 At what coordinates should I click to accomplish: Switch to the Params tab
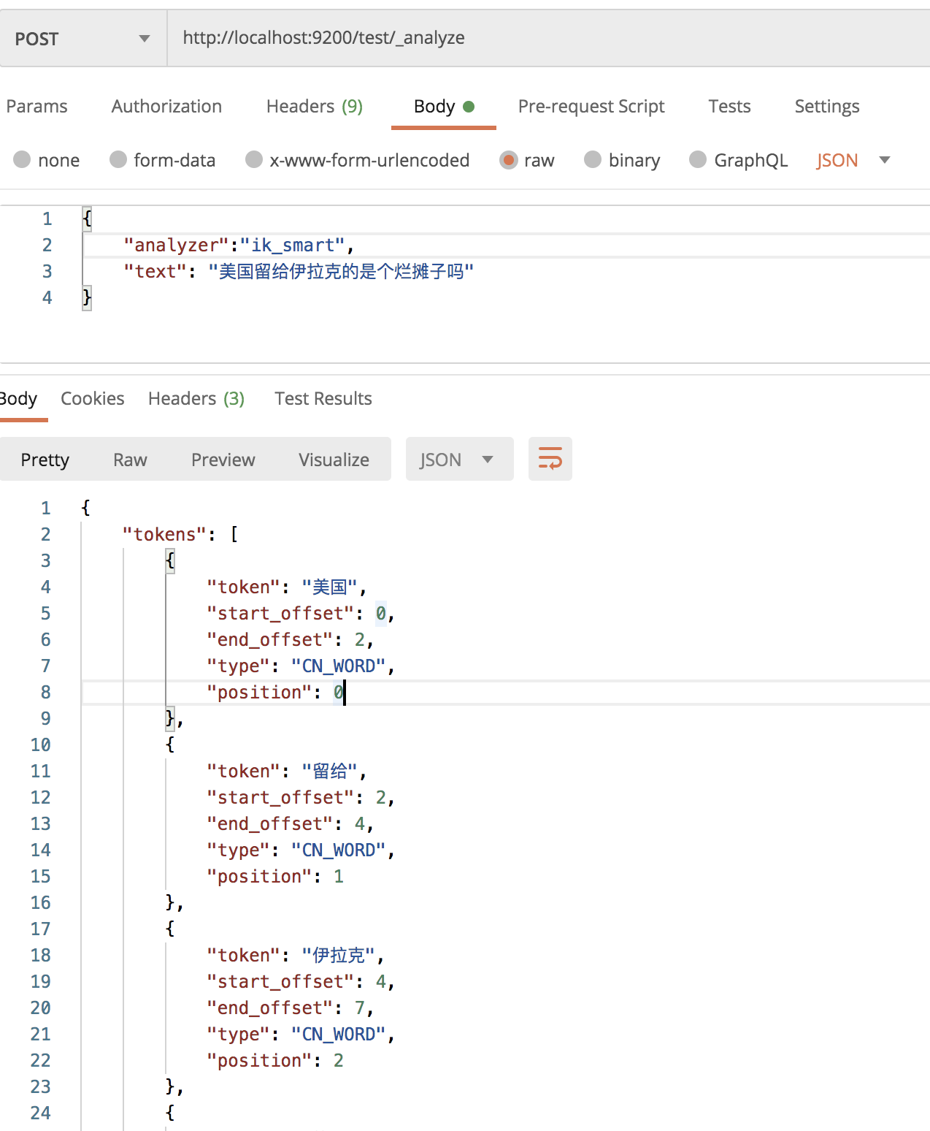pyautogui.click(x=36, y=107)
